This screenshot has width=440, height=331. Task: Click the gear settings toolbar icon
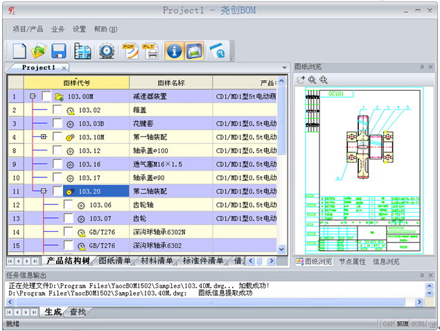pyautogui.click(x=106, y=51)
